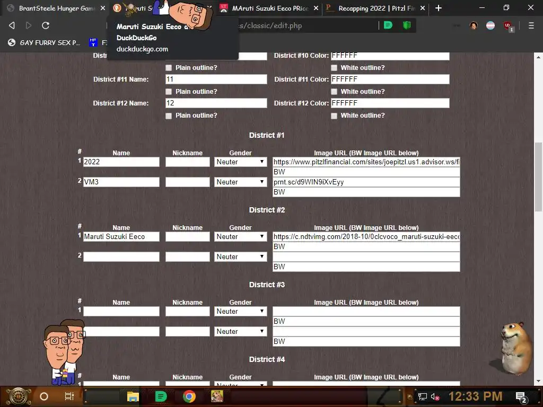Check Plain outline under District #12
The image size is (543, 407).
coord(169,116)
